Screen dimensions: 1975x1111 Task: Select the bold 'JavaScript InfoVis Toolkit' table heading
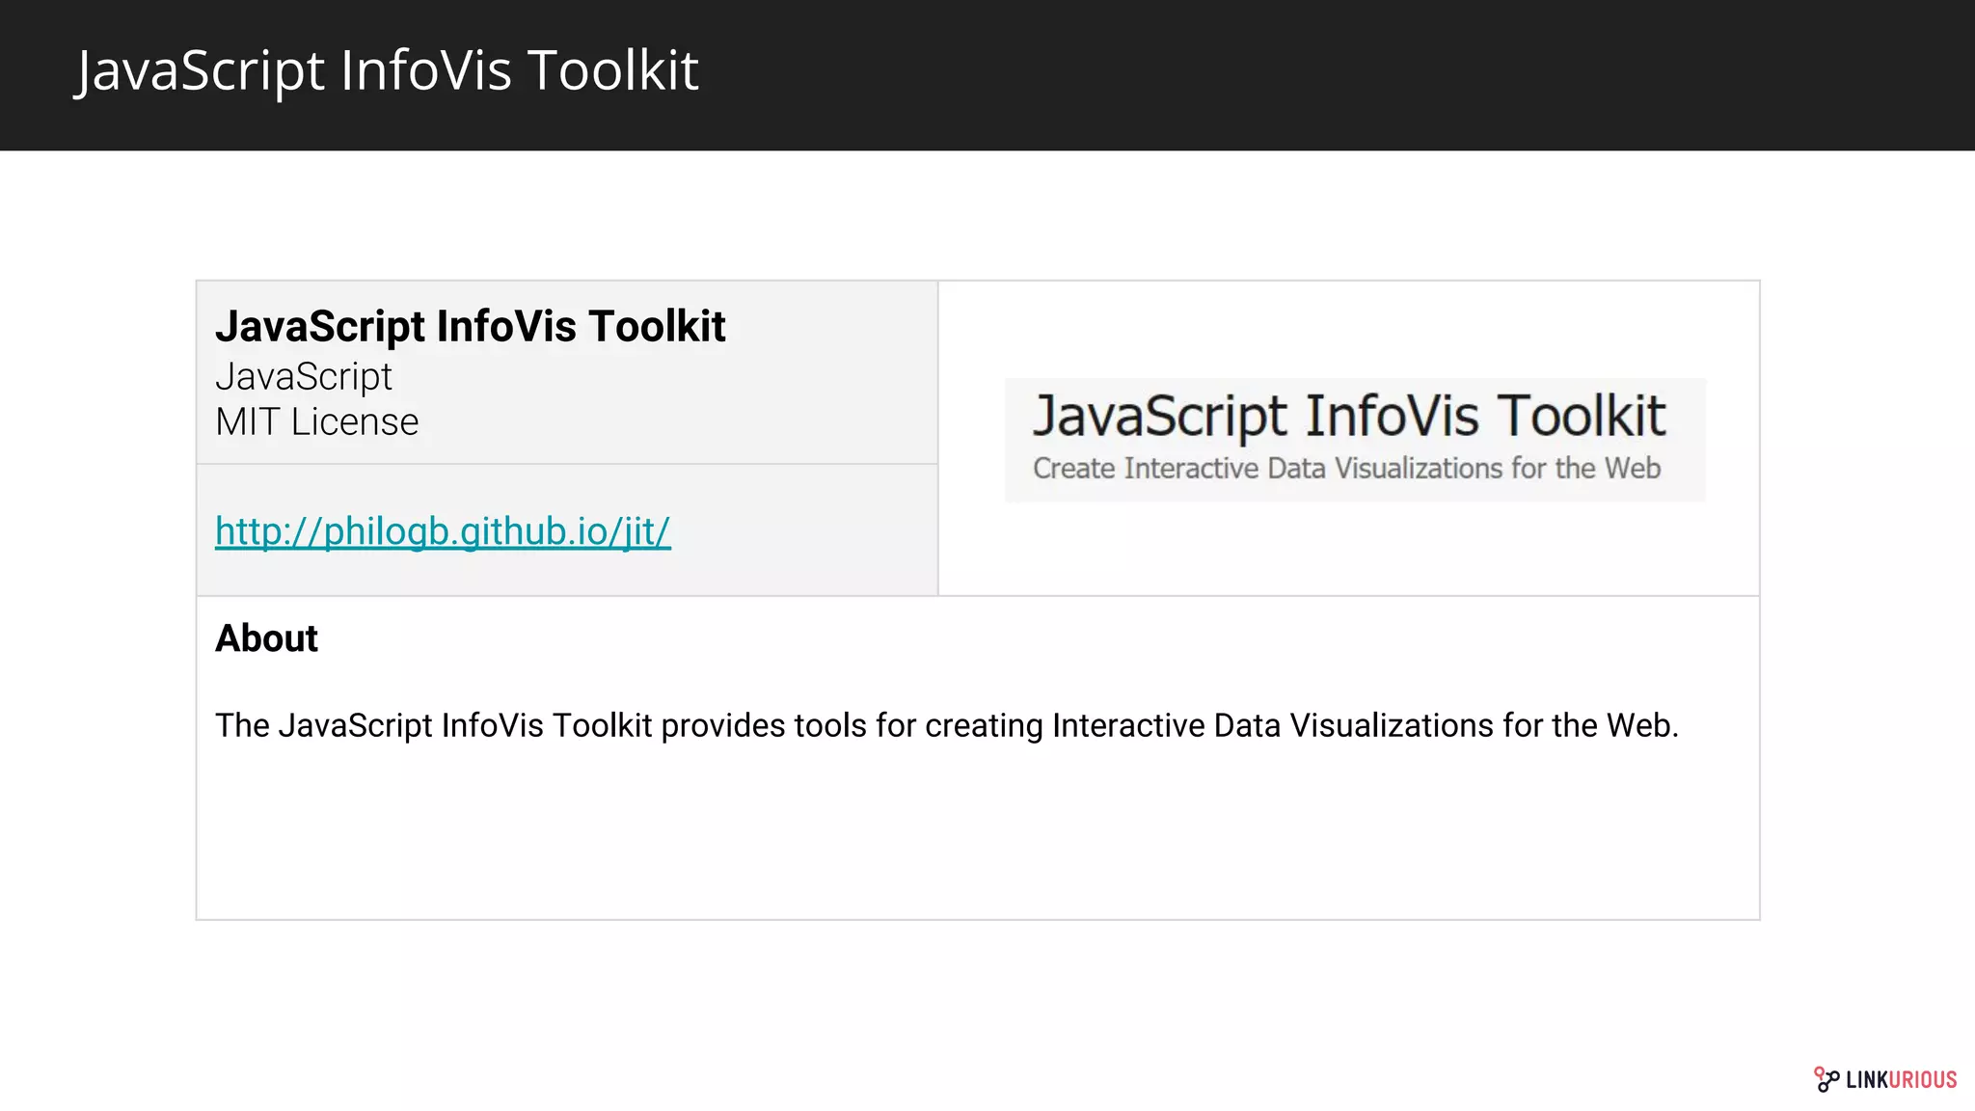(x=470, y=326)
